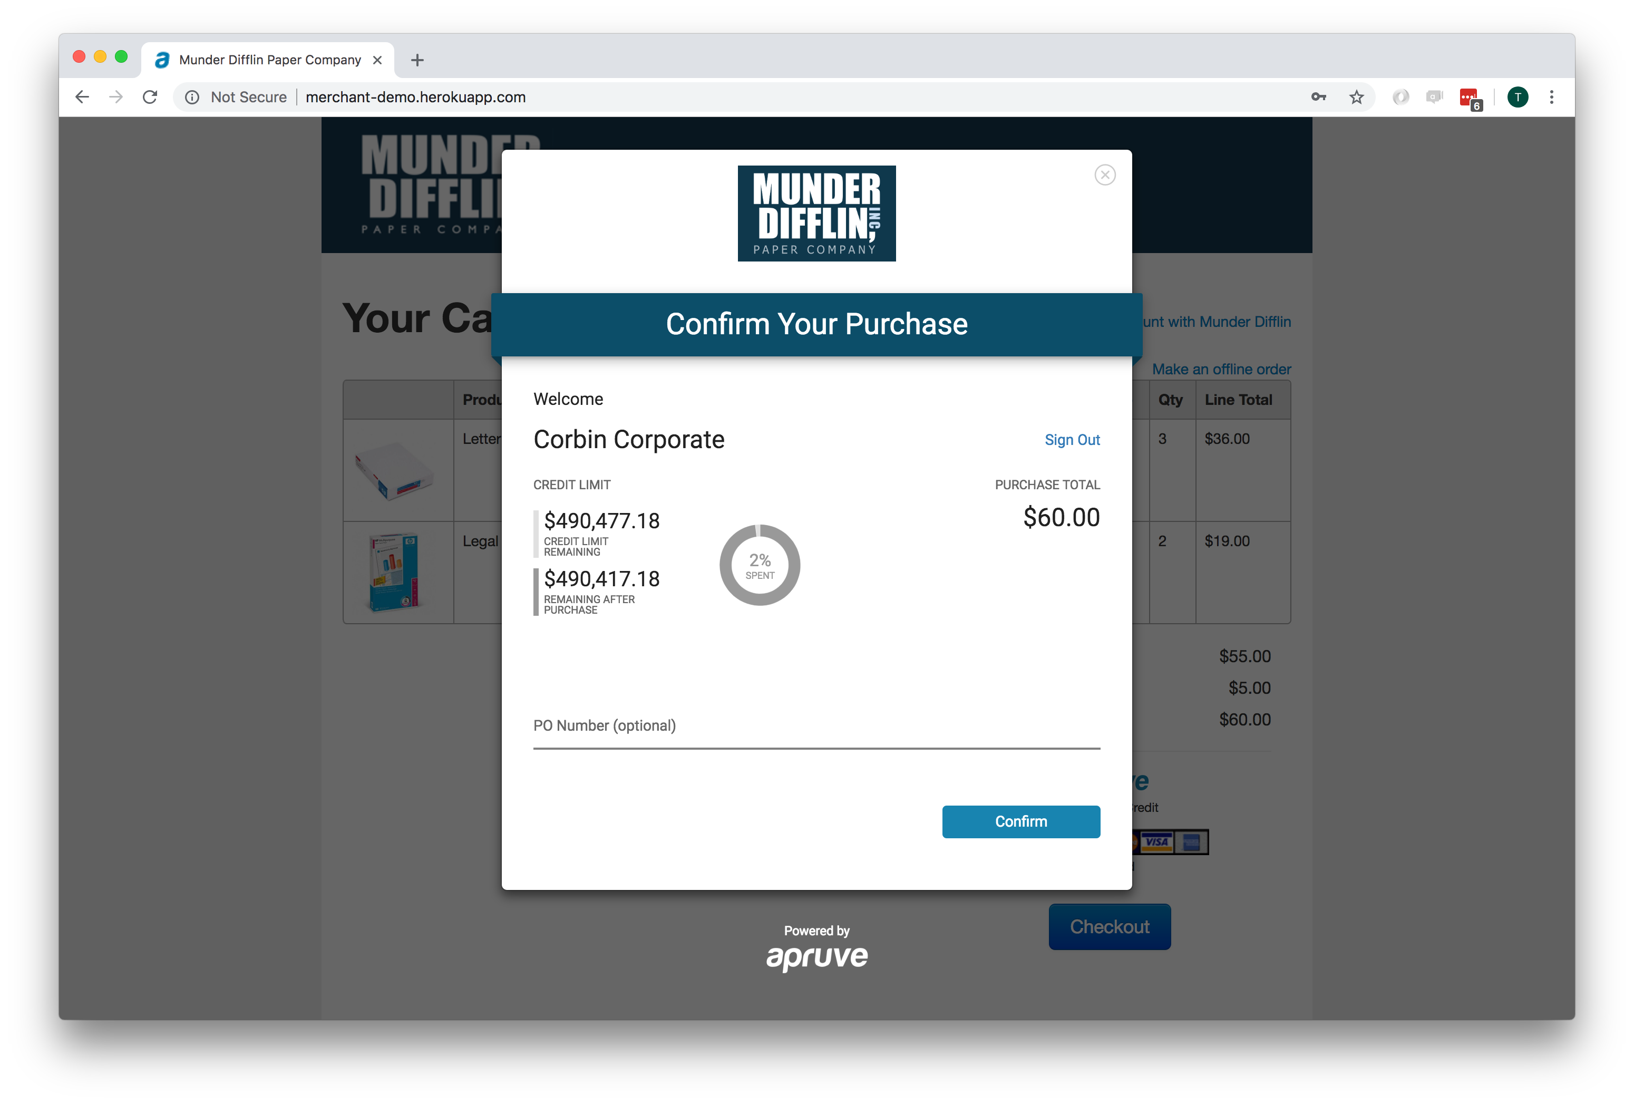Open the Chrome profile avatar T
The height and width of the screenshot is (1104, 1634).
(x=1518, y=97)
